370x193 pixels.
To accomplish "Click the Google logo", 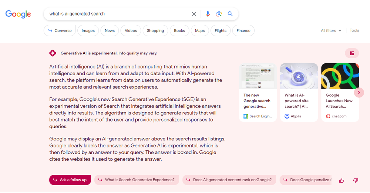I will (18, 14).
